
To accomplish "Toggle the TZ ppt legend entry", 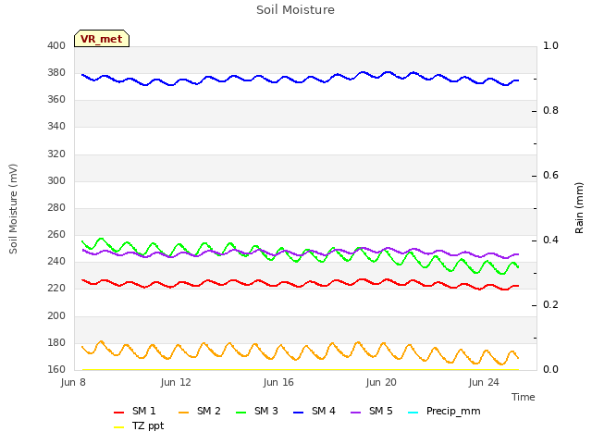I will [139, 426].
